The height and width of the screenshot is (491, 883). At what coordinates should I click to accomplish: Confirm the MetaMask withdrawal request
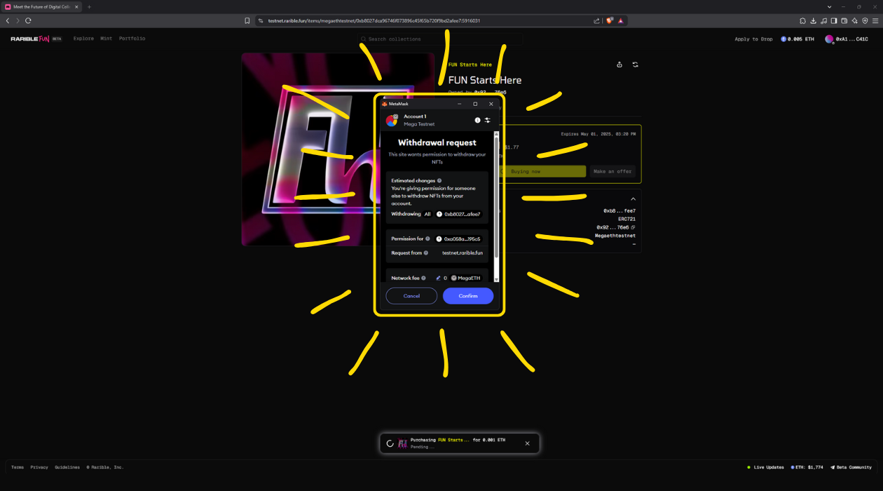pyautogui.click(x=468, y=296)
